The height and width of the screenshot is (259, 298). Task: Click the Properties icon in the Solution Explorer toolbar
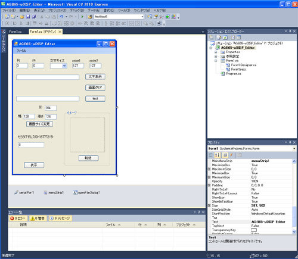tap(212, 38)
